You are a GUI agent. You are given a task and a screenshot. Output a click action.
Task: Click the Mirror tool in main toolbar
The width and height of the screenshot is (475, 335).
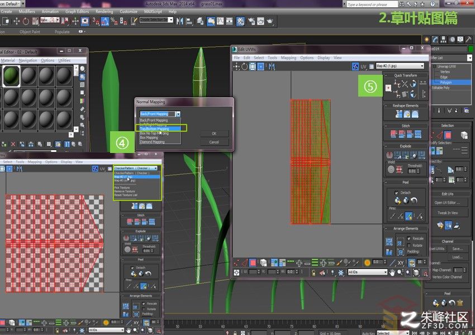click(179, 21)
